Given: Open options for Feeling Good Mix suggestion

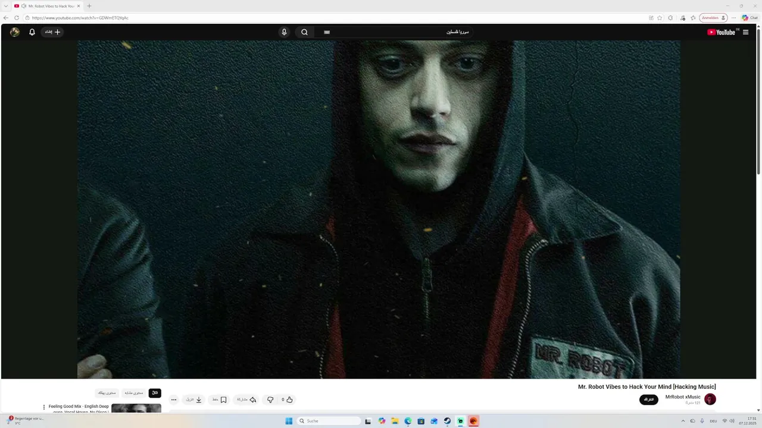Looking at the screenshot, I should coord(43,407).
